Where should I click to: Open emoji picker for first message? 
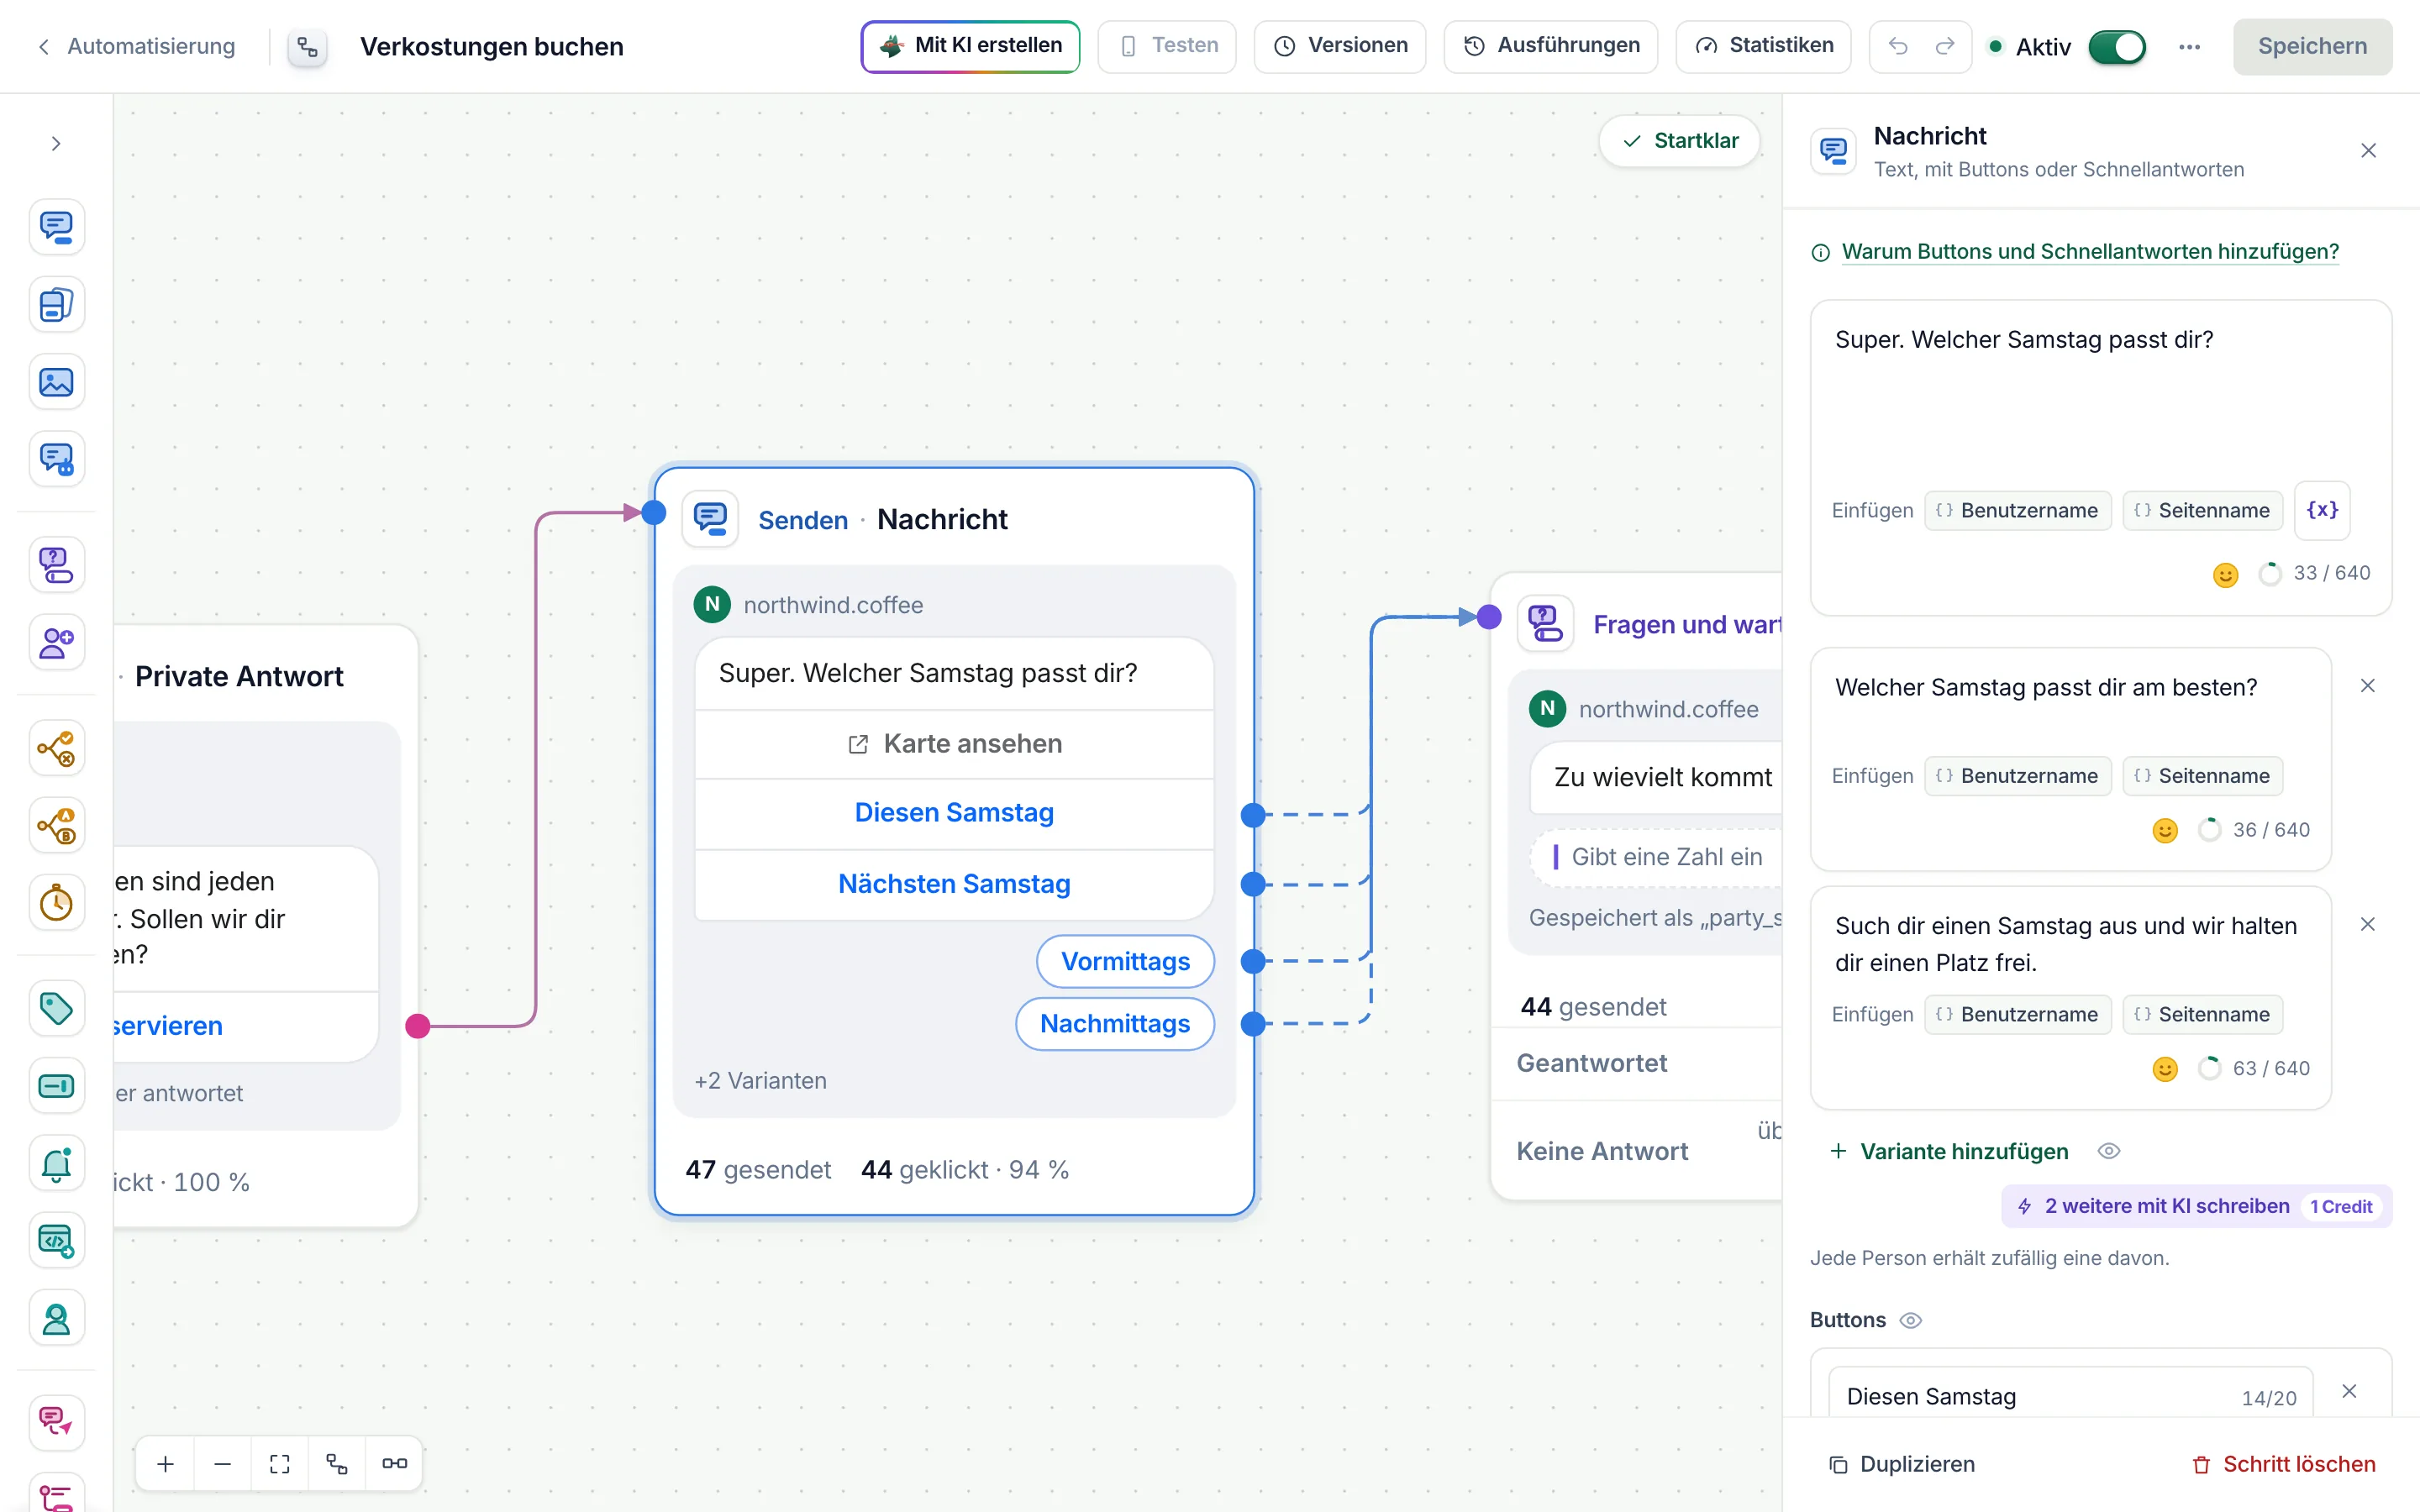2225,574
